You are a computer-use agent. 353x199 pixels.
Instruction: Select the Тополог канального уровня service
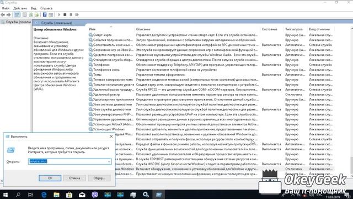(211, 85)
